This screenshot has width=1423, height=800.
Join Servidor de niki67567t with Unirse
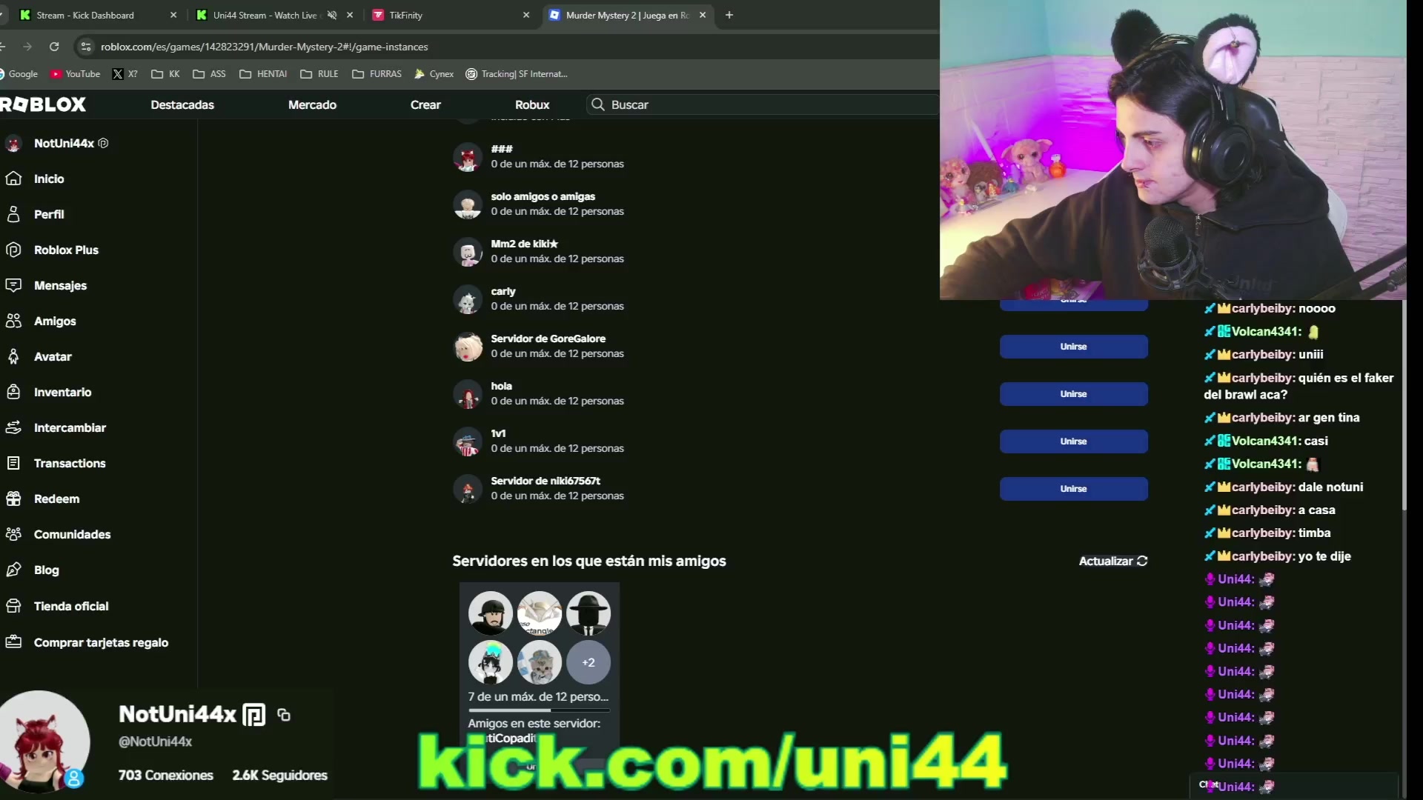pos(1073,489)
